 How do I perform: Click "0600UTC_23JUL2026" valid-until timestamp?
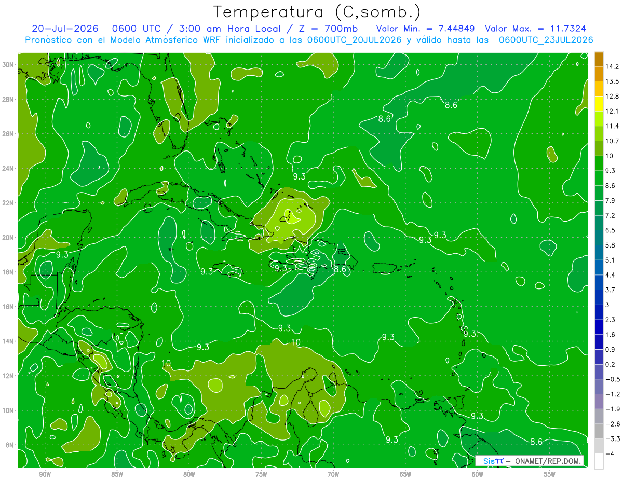(546, 40)
